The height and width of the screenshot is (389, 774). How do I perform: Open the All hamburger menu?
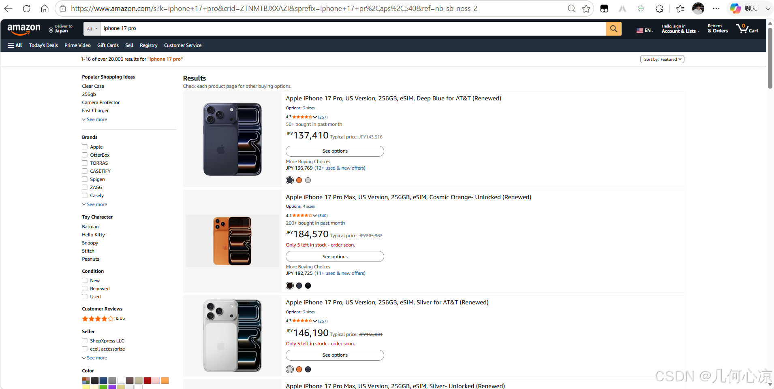tap(15, 45)
